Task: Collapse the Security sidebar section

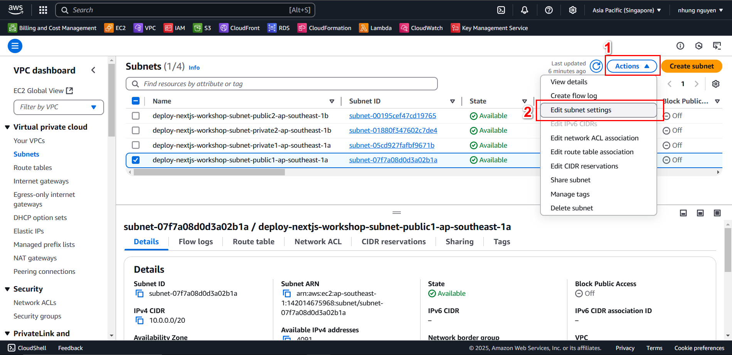Action: click(x=7, y=289)
